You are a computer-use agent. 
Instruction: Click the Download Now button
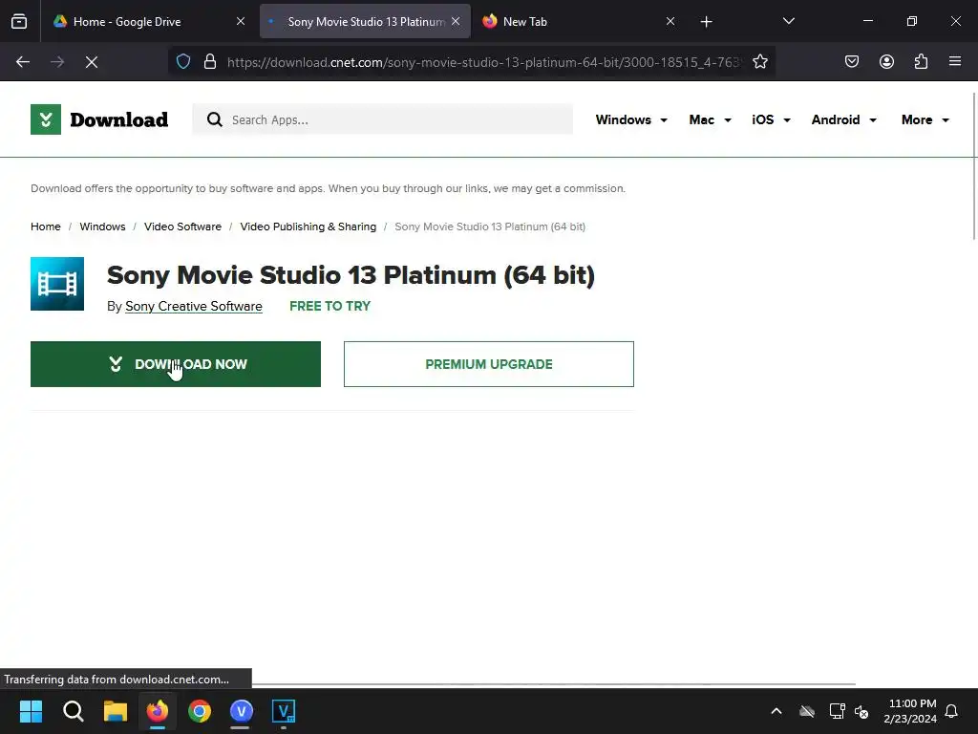176,364
